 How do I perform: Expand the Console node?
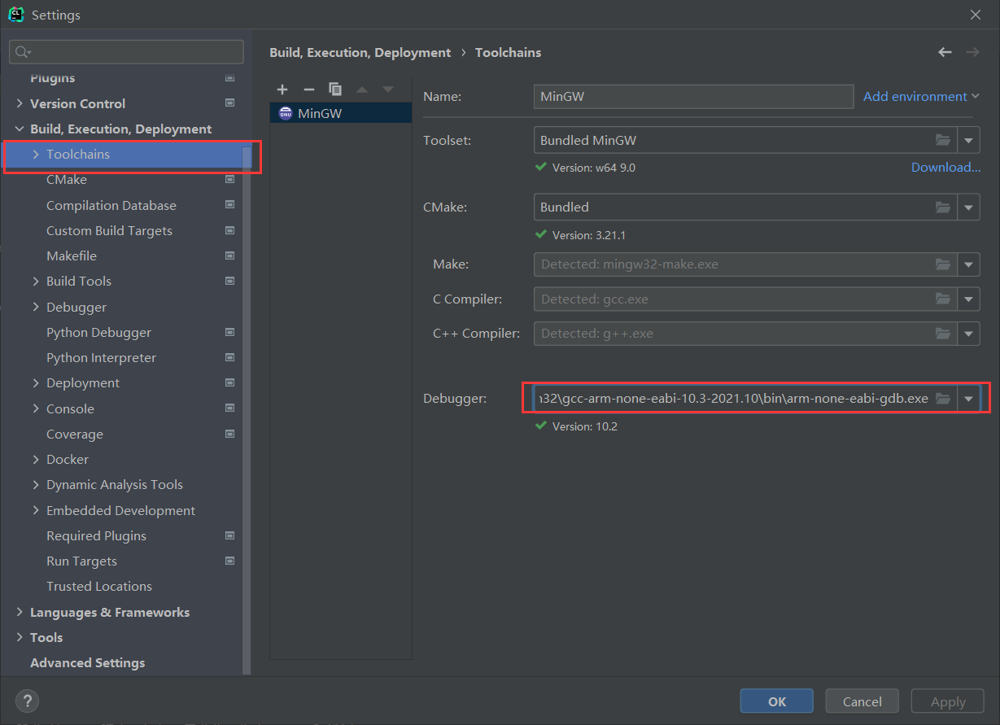click(x=36, y=408)
